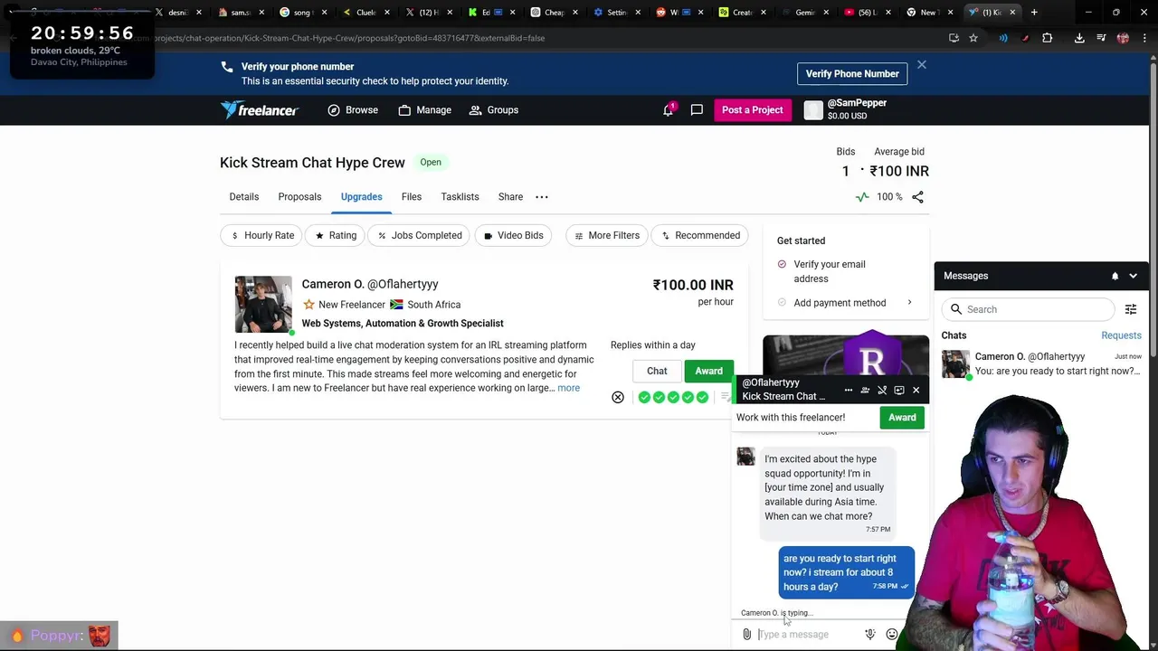Toggle the Recommended sort chip

point(700,236)
